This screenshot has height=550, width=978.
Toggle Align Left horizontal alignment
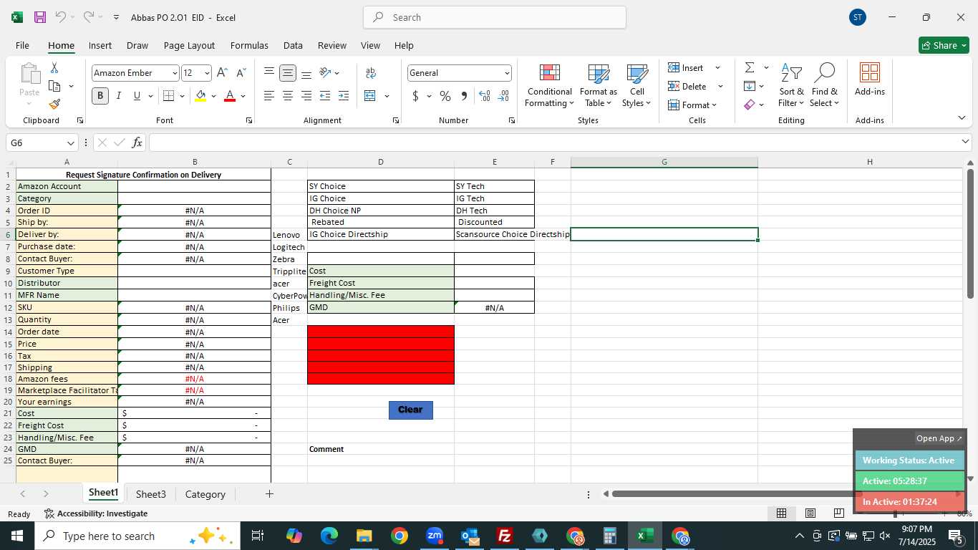pos(269,96)
